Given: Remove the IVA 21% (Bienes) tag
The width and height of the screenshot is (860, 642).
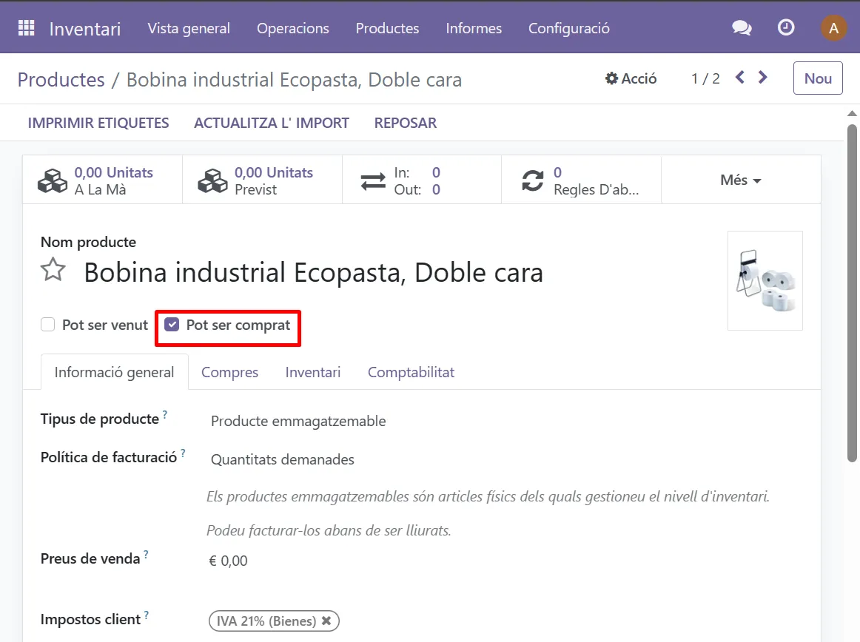Looking at the screenshot, I should (x=326, y=621).
